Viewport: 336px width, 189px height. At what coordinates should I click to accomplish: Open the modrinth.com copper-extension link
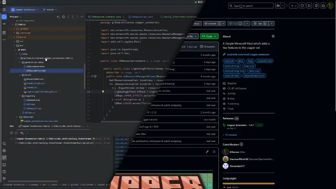243,54
